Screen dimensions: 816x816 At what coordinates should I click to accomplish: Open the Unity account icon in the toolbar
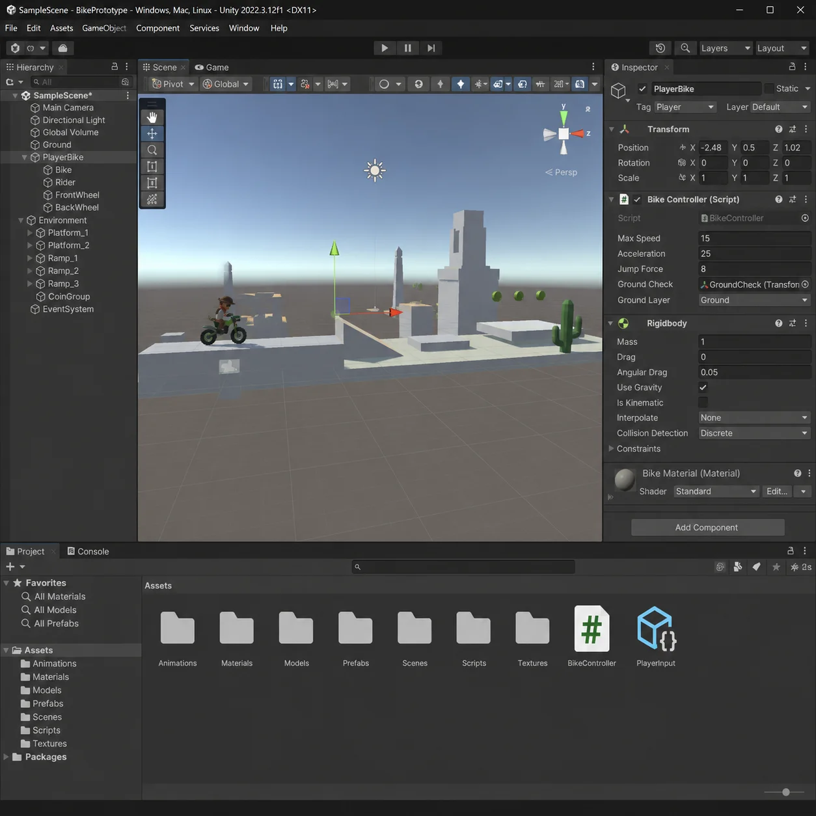[15, 48]
